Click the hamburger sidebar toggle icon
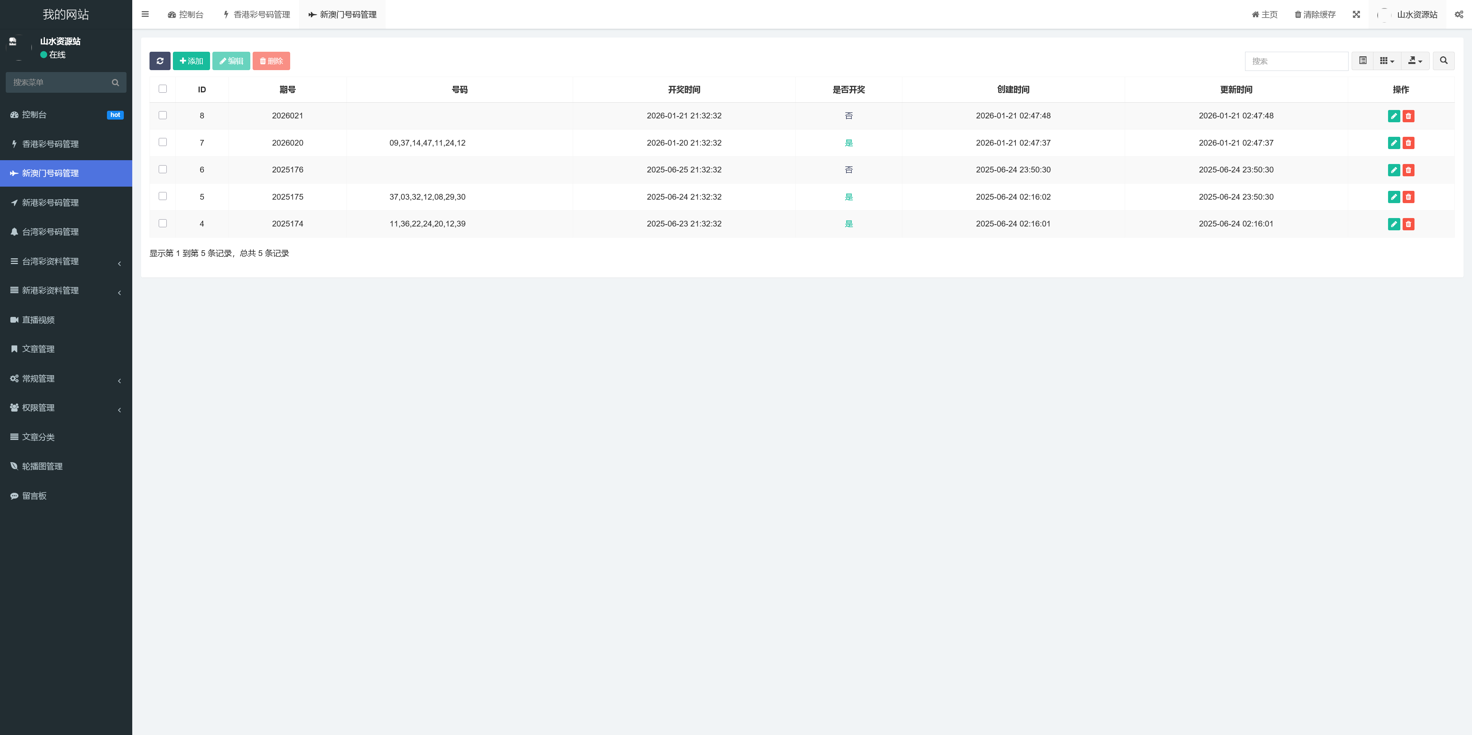Viewport: 1472px width, 735px height. click(x=145, y=14)
